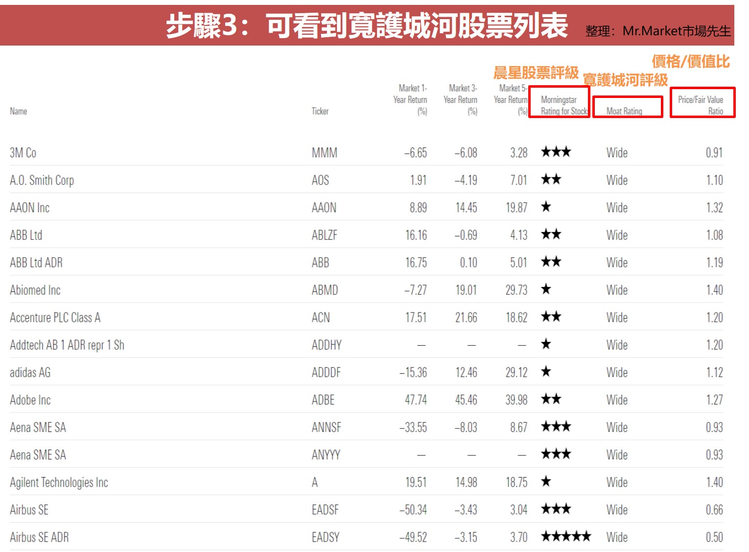Open the Airbus SE ADR listing

(x=39, y=537)
